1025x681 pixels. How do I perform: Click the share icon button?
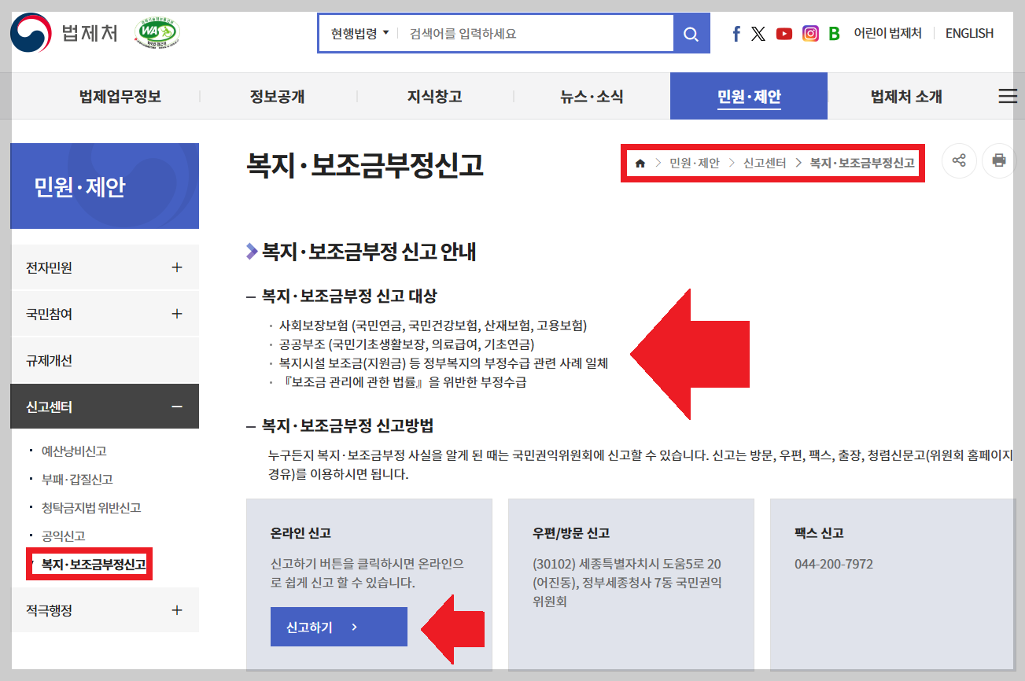[x=959, y=160]
